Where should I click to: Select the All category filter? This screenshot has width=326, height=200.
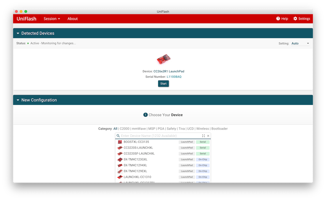tap(115, 129)
